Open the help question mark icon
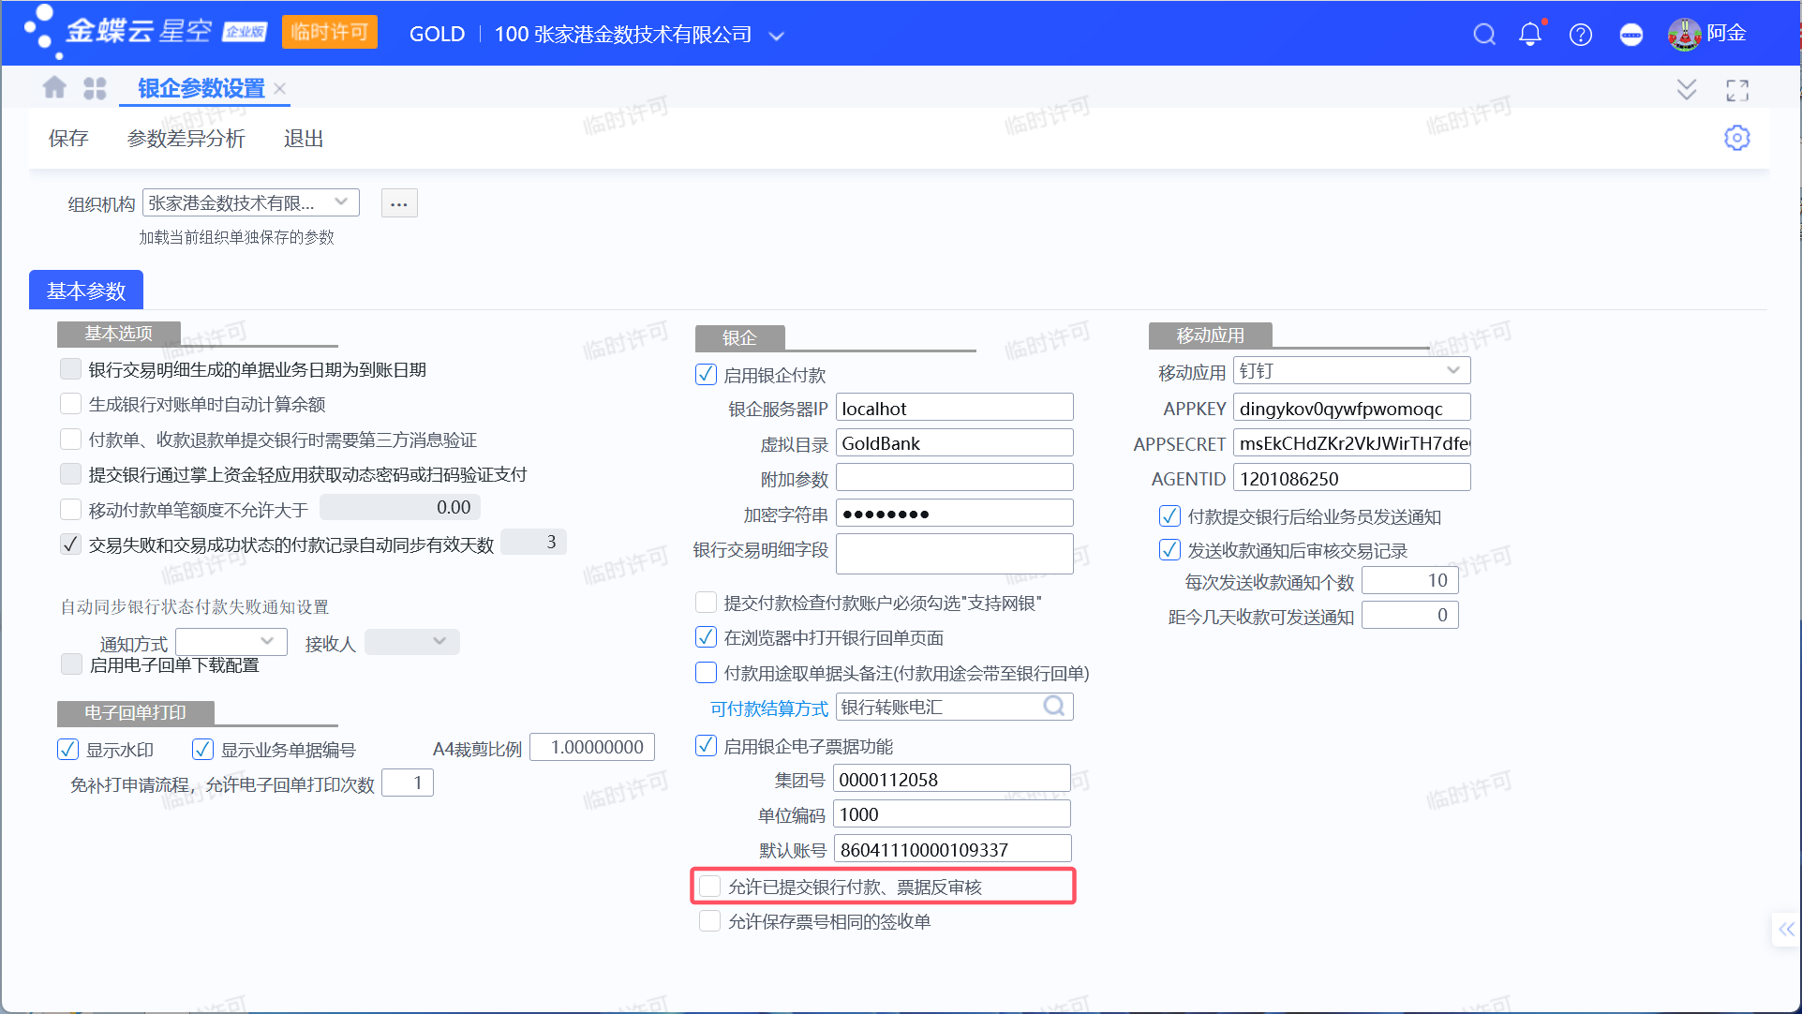This screenshot has height=1014, width=1802. pos(1581,35)
